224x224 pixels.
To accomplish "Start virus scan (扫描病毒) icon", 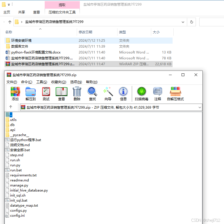I will click(x=142, y=92).
